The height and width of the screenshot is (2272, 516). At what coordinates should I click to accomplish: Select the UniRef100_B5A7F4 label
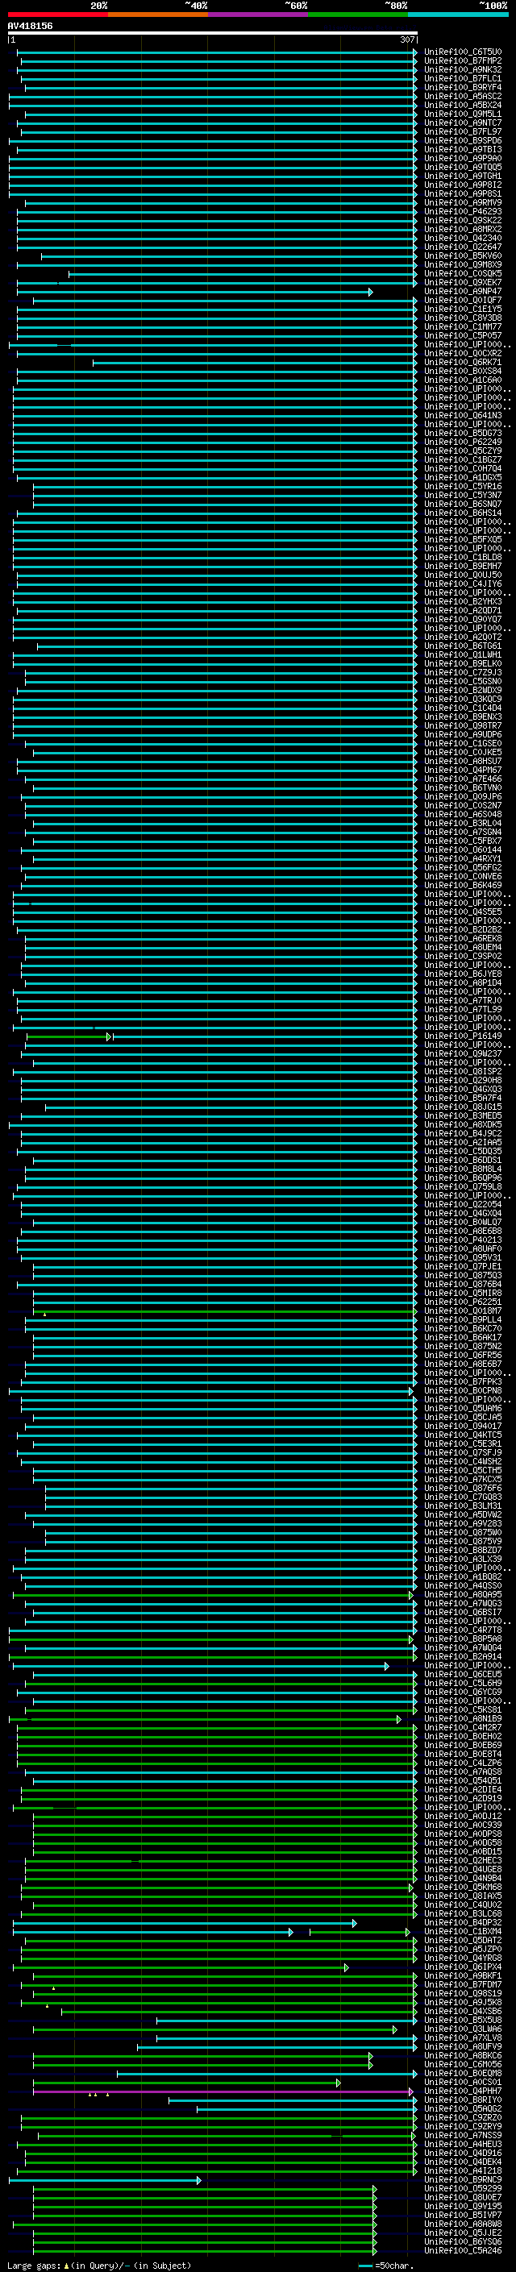tap(463, 1098)
